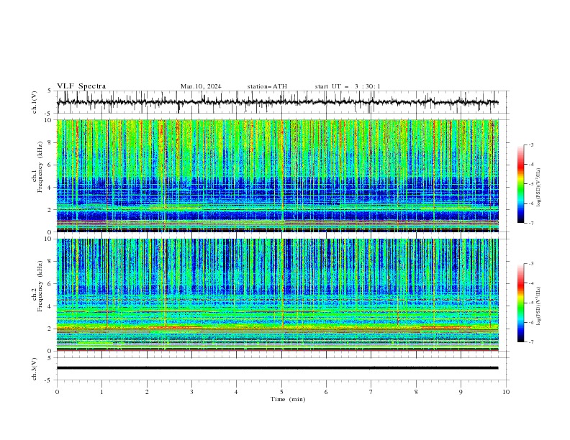Image resolution: width=570 pixels, height=440 pixels.
Task: Click the ch.1 color scale bar
Action: point(520,184)
